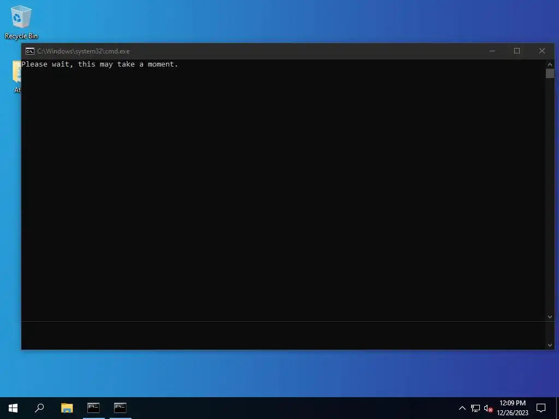Select the partially hidden folder icon on the desktop

tap(17, 76)
